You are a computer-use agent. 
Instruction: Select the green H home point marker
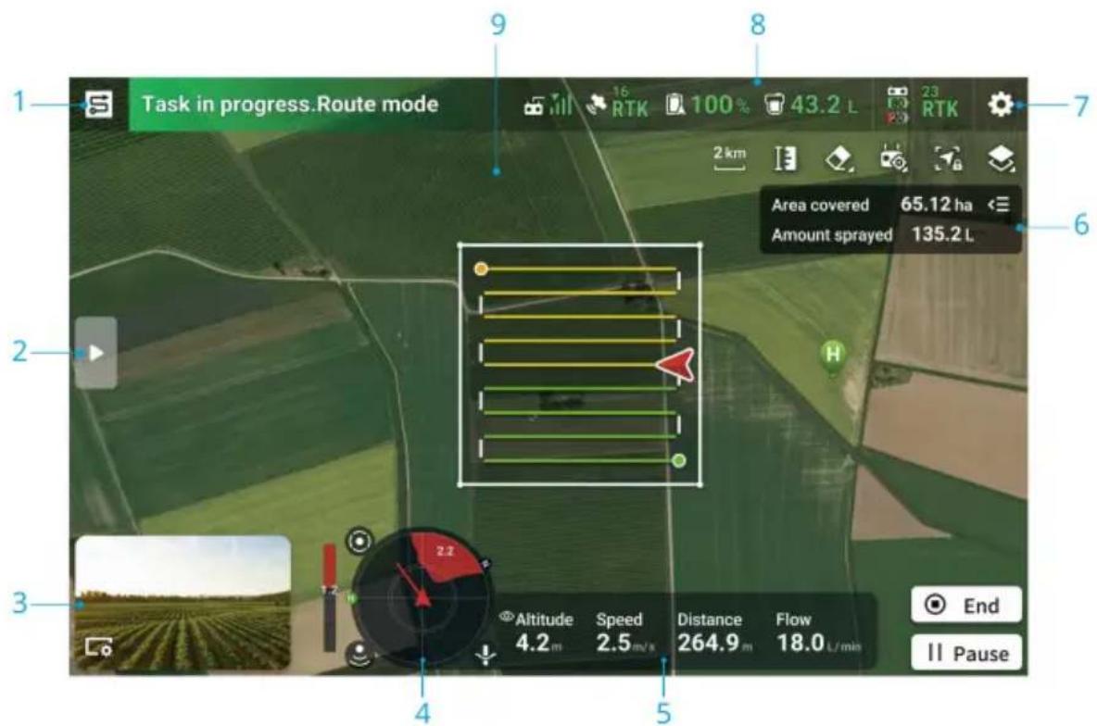(x=833, y=356)
